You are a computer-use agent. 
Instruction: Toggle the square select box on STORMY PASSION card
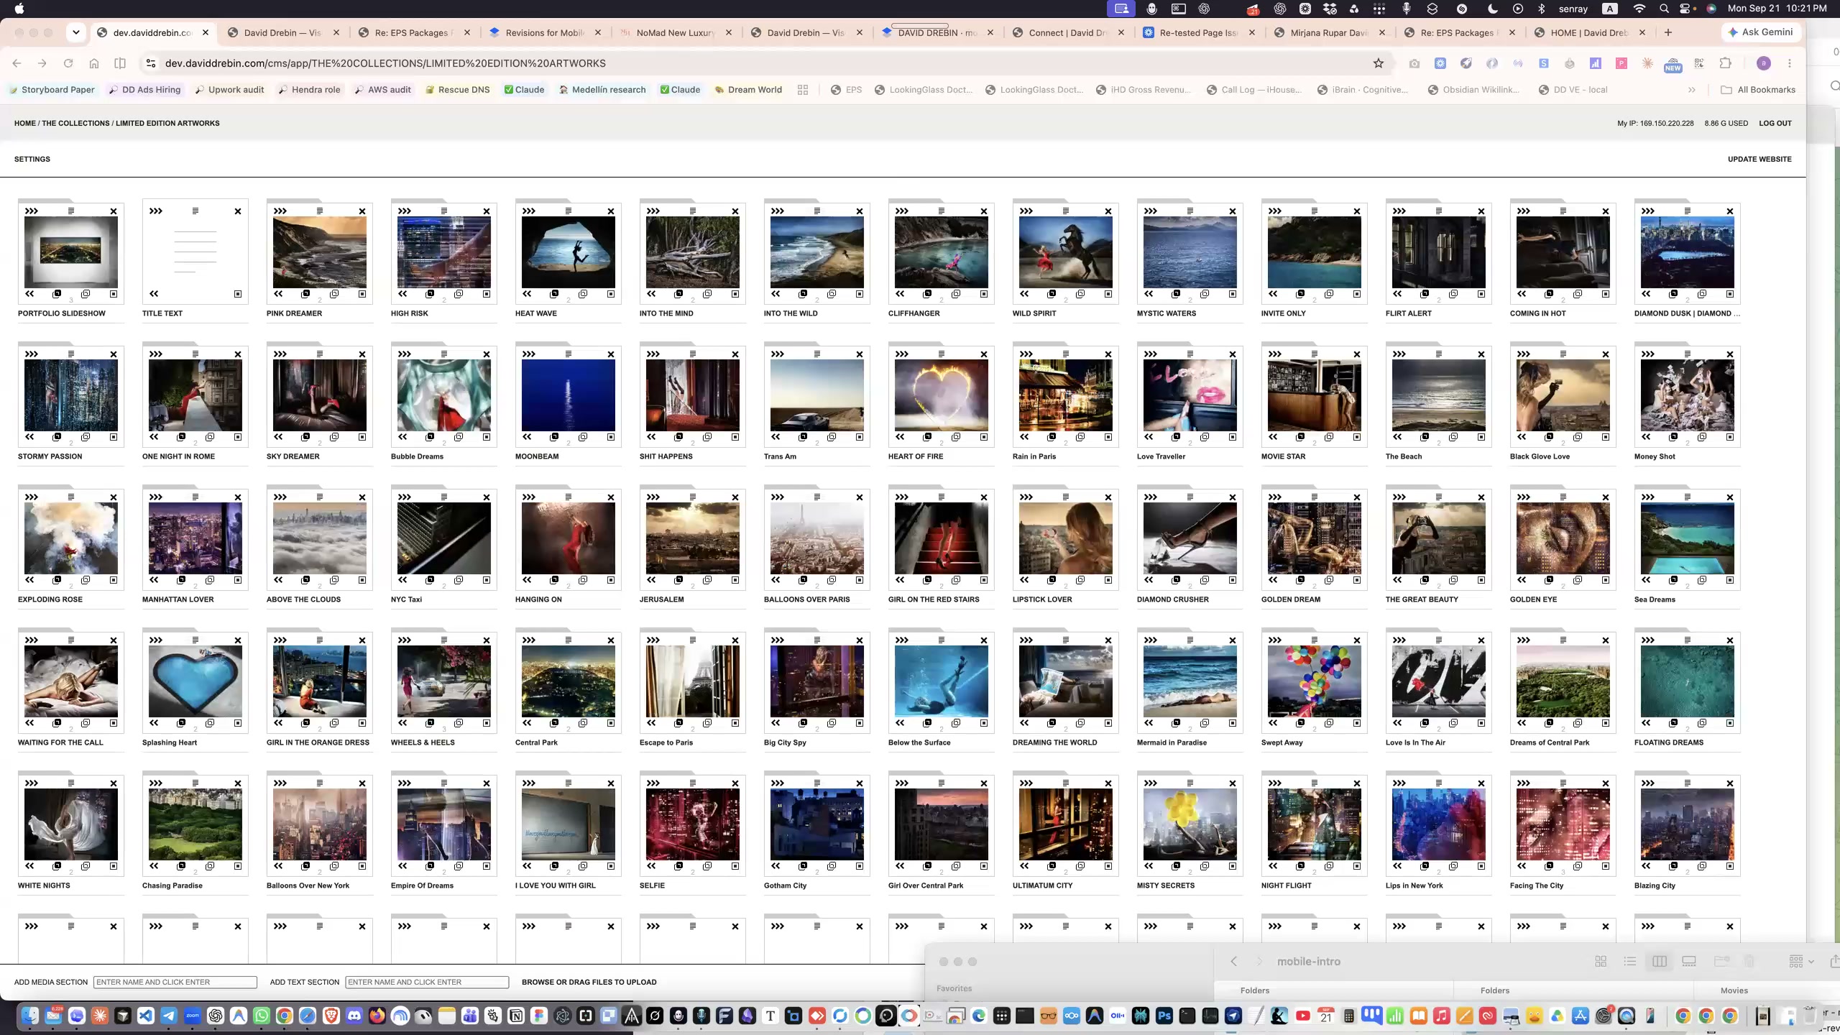114,437
